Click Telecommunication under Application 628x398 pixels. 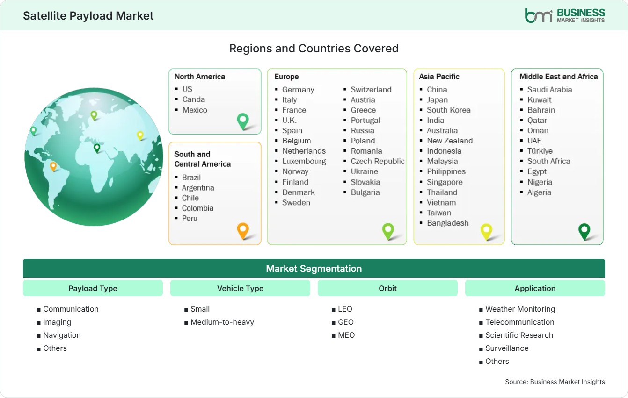point(520,322)
